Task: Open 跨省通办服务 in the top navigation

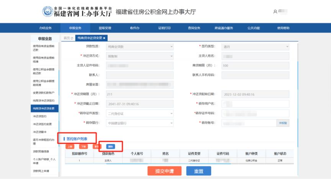Action: point(224,28)
